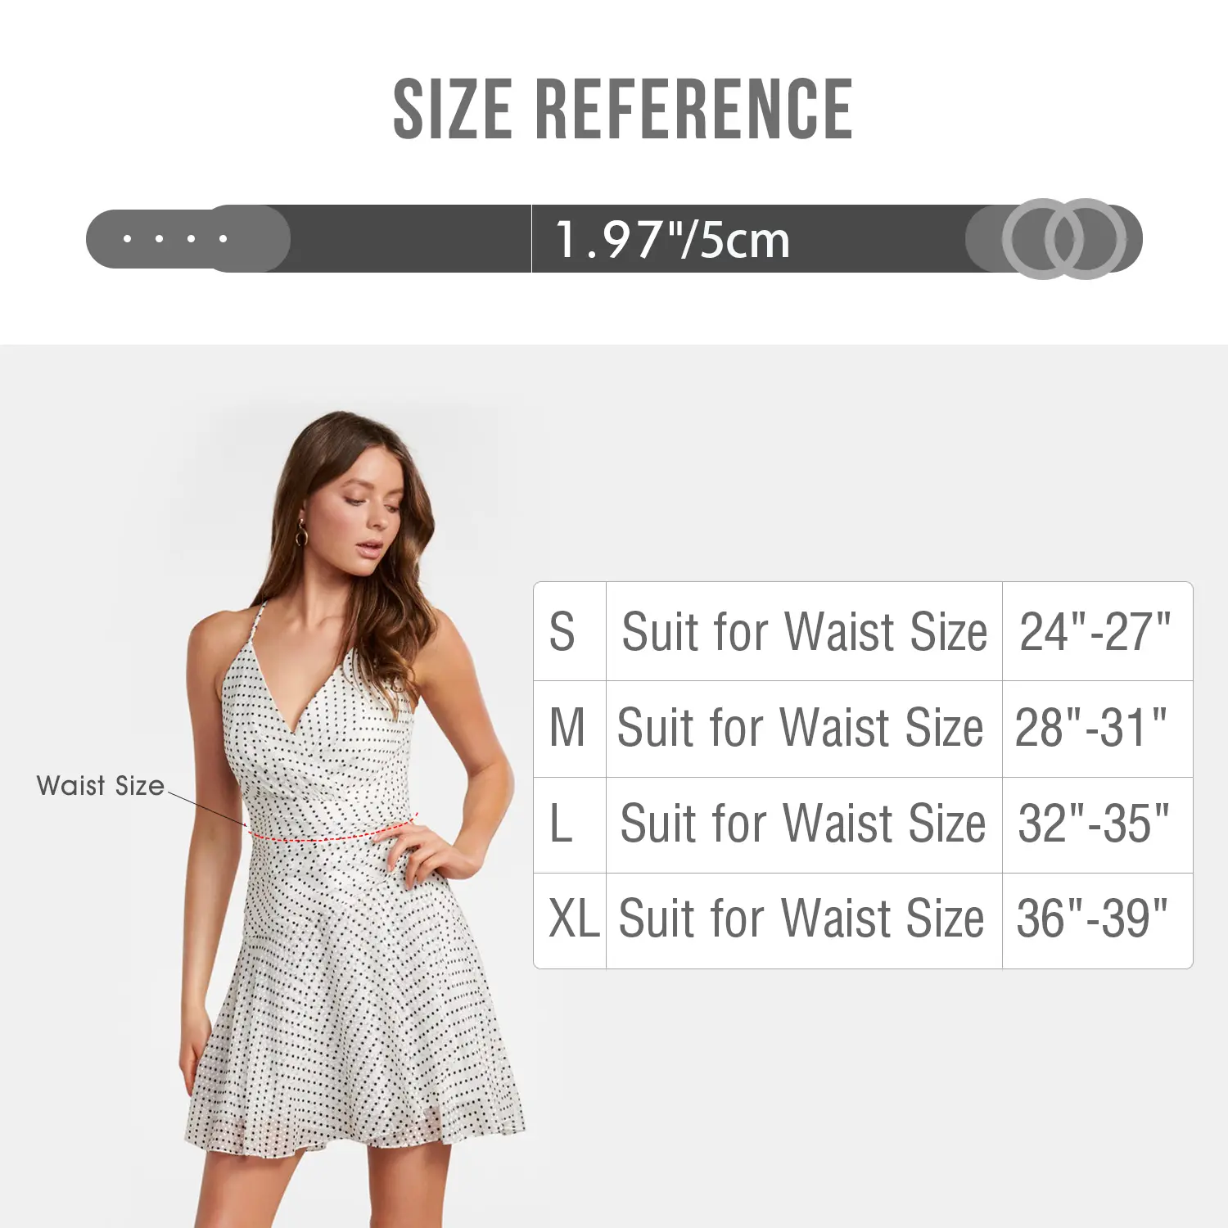Click the SIZE REFERENCE heading
The image size is (1228, 1228).
click(622, 109)
